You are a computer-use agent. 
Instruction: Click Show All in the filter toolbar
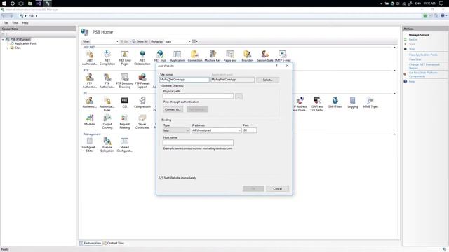click(x=140, y=42)
